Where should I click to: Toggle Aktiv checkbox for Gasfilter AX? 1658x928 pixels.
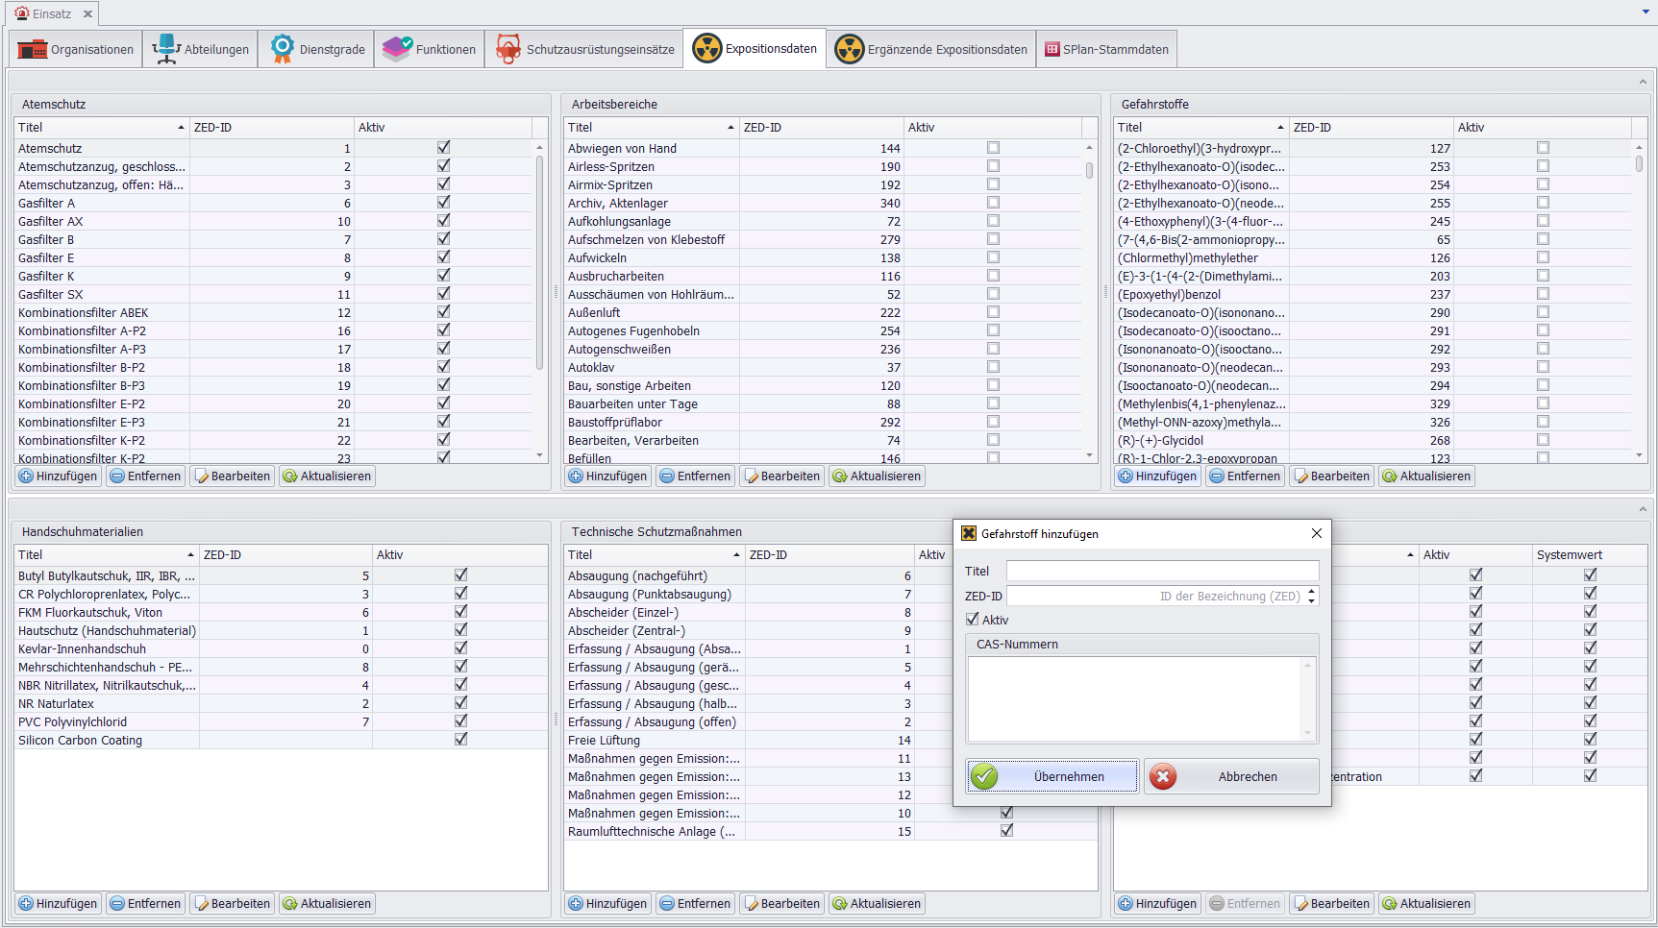(443, 221)
